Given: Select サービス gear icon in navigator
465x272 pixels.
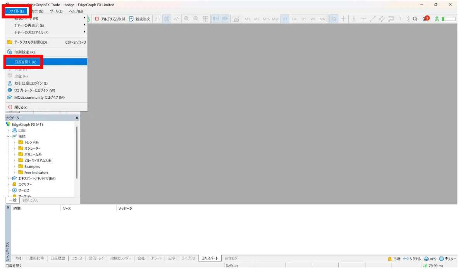Looking at the screenshot, I should pos(15,190).
